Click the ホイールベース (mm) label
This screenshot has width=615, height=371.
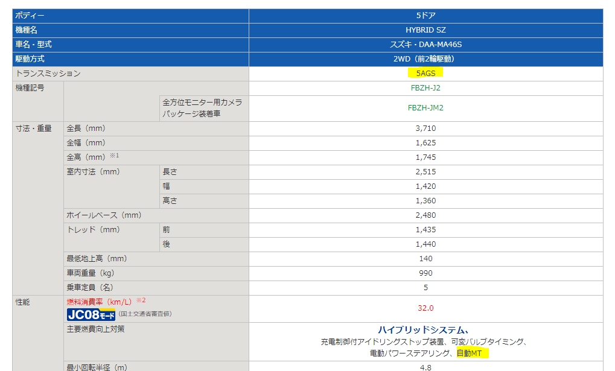pos(104,216)
